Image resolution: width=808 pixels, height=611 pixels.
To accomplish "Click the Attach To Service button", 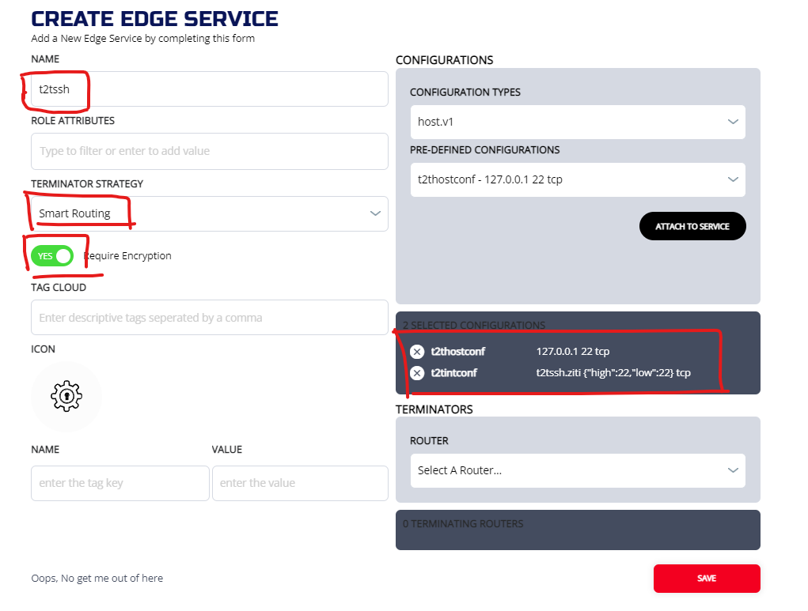I will point(692,226).
